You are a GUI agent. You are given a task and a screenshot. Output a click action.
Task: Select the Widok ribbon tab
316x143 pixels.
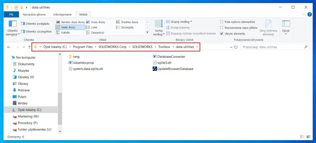[83, 14]
